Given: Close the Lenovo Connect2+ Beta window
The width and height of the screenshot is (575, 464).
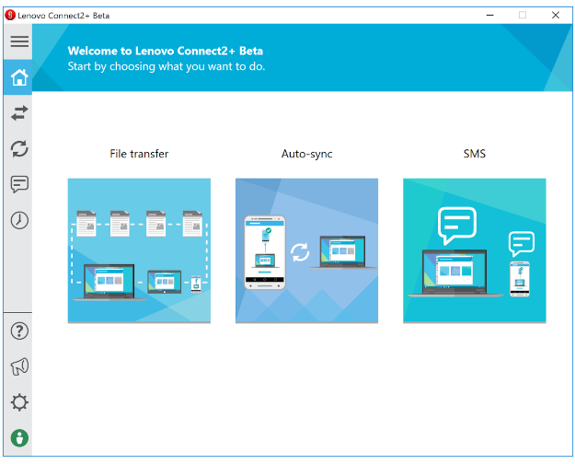Looking at the screenshot, I should coord(556,15).
